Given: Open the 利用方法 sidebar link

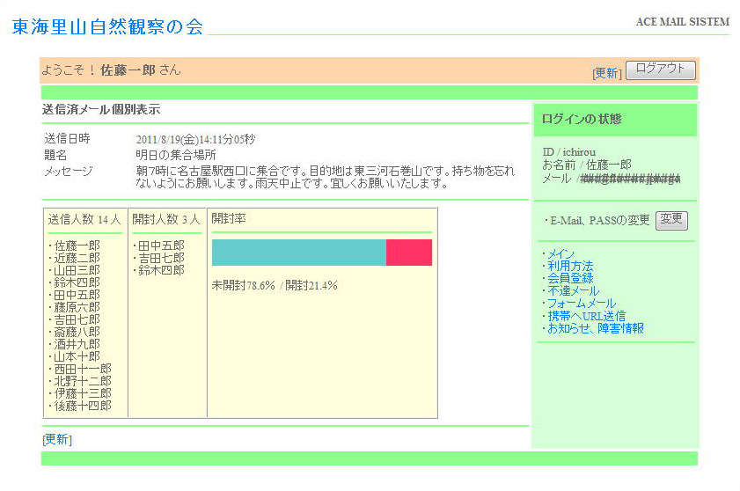Looking at the screenshot, I should click(570, 266).
